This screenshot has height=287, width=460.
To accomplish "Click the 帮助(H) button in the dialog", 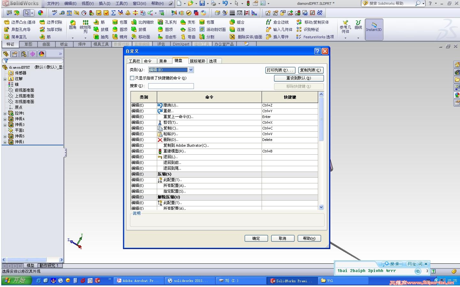I will [x=309, y=239].
